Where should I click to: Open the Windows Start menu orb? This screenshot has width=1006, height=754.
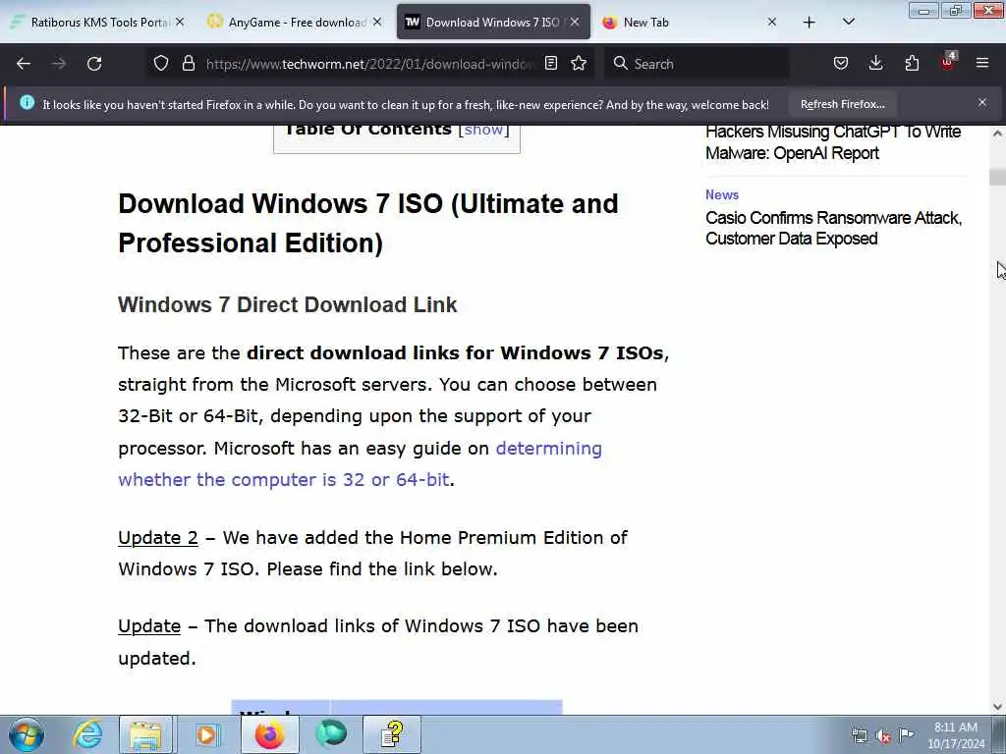coord(27,734)
